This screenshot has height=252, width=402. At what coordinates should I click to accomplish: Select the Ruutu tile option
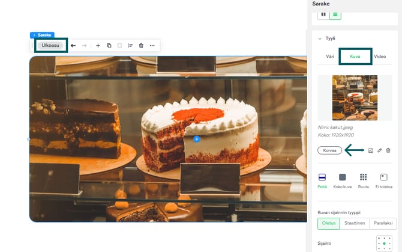tap(363, 180)
